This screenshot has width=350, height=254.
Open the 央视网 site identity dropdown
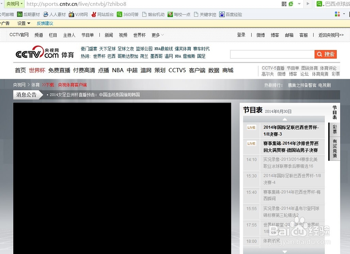[x=14, y=4]
